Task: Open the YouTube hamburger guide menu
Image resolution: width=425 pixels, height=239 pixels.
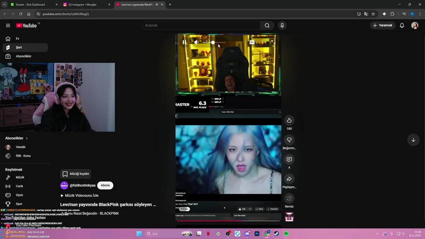Action: (x=8, y=26)
